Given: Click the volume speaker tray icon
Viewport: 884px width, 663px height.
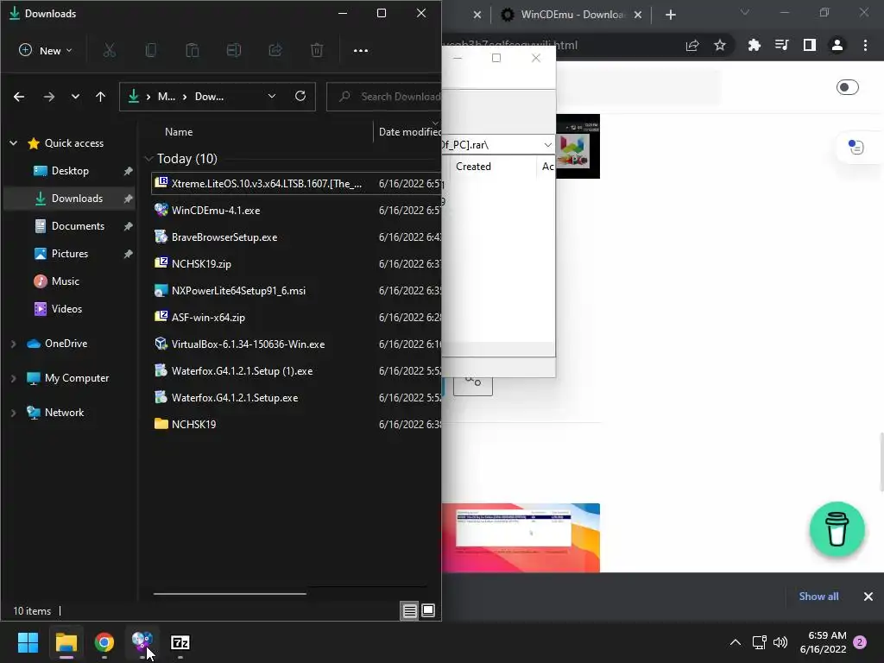Looking at the screenshot, I should pos(780,642).
